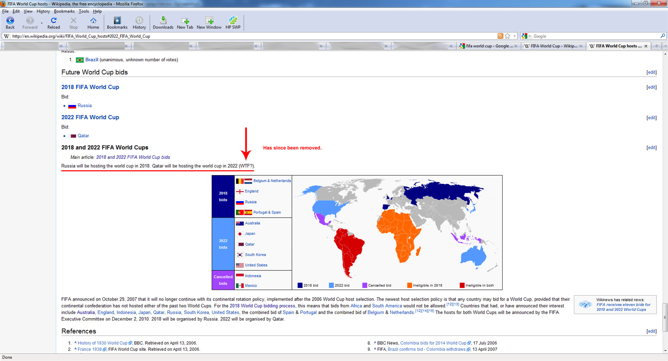
Task: Click the Wikinews logo icon
Action: [585, 304]
